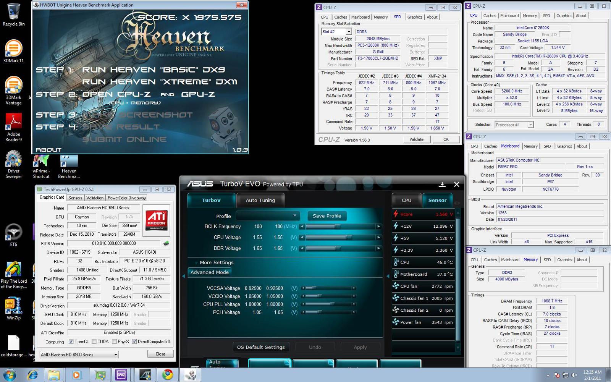Select the coldstorage file on the desktop
The width and height of the screenshot is (611, 382).
coord(13,346)
